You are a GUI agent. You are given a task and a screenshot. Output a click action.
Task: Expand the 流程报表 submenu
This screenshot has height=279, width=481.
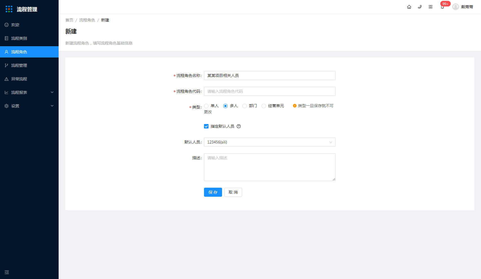click(29, 92)
